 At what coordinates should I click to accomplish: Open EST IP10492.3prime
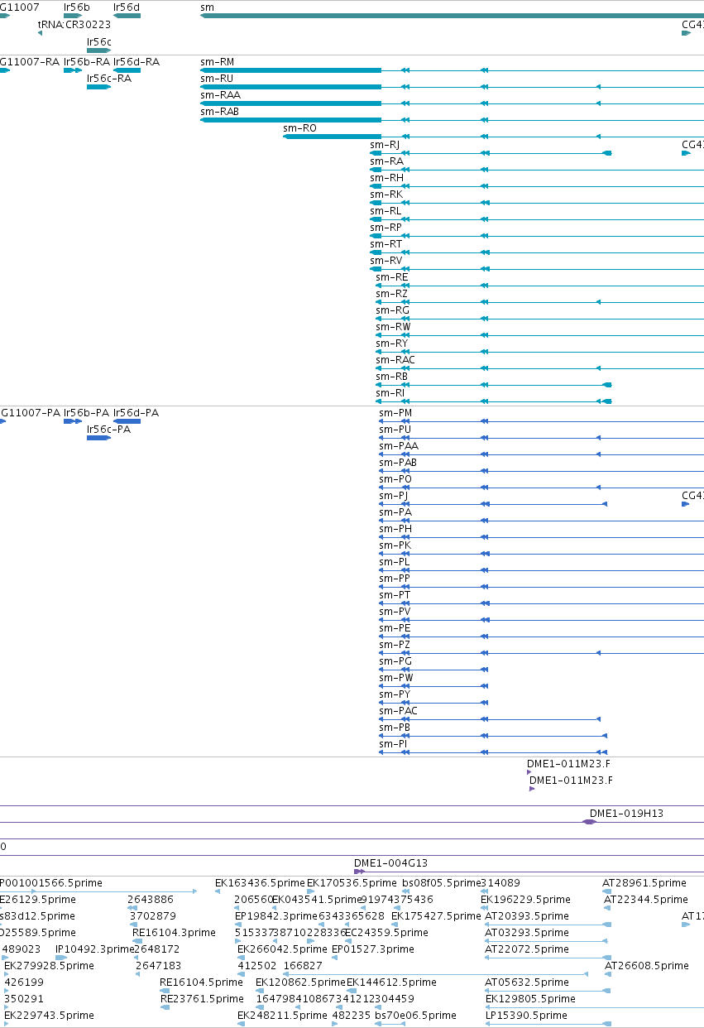94,949
